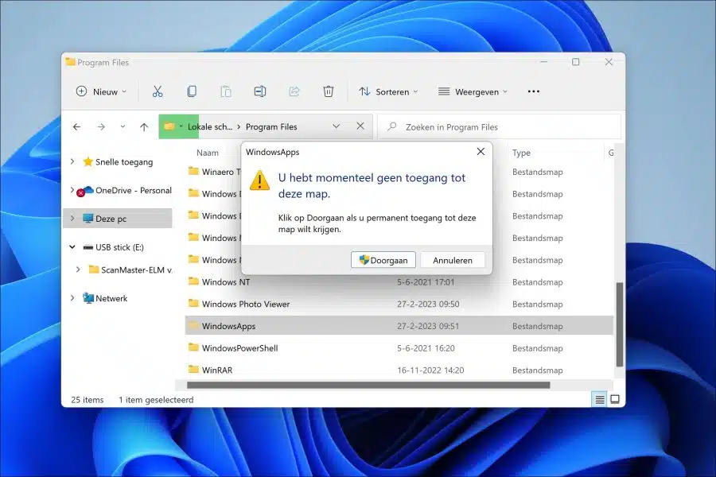716x477 pixels.
Task: Click the Paste clipboard icon
Action: pyautogui.click(x=226, y=91)
